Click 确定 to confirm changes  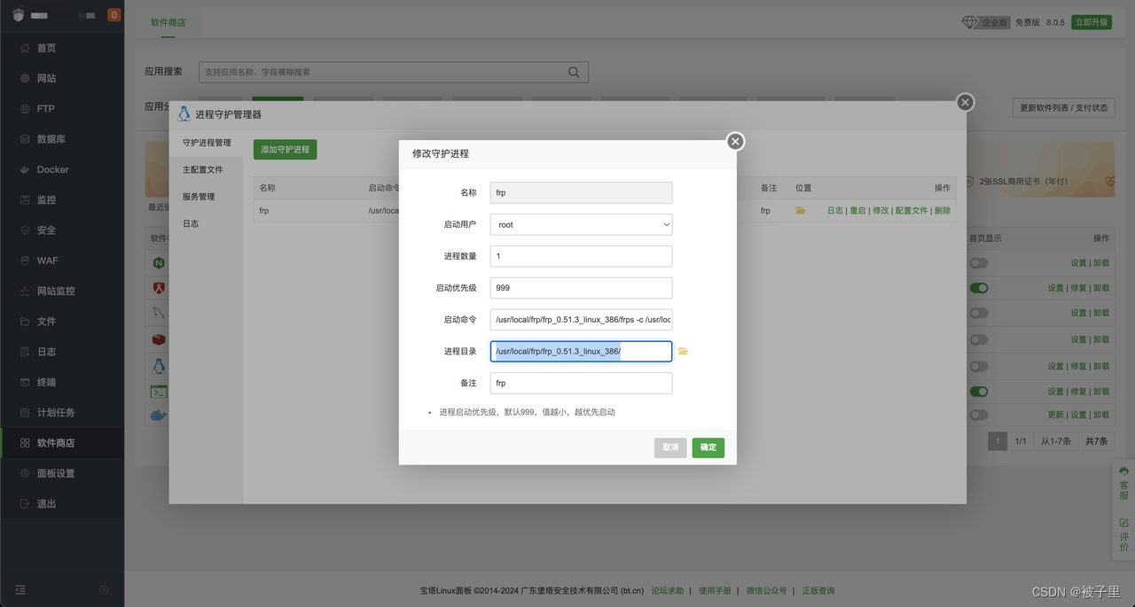(x=708, y=447)
